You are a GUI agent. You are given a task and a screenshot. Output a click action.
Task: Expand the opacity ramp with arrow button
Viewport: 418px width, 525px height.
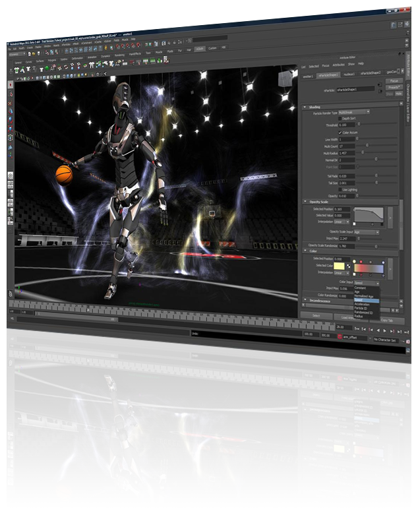(390, 218)
